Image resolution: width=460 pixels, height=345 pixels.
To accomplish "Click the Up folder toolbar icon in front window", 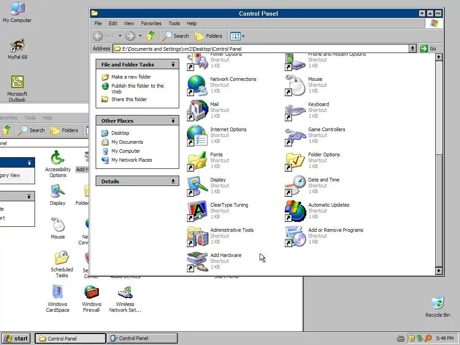I will click(151, 36).
